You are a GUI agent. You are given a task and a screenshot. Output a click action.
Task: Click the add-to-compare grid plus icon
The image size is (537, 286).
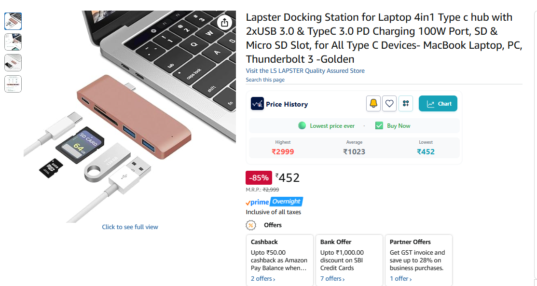click(x=406, y=103)
